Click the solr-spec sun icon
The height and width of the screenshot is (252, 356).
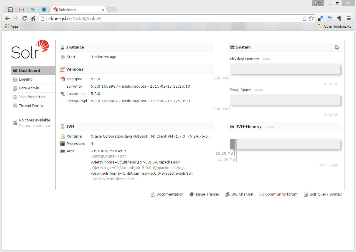click(62, 79)
